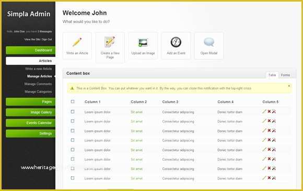The image size is (303, 191).
Task: Click the Simpla Admin logo
Action: tap(29, 14)
